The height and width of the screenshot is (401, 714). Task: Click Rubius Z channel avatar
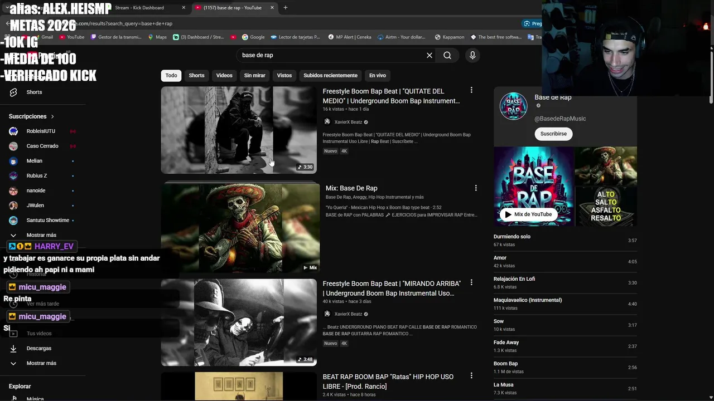(13, 175)
